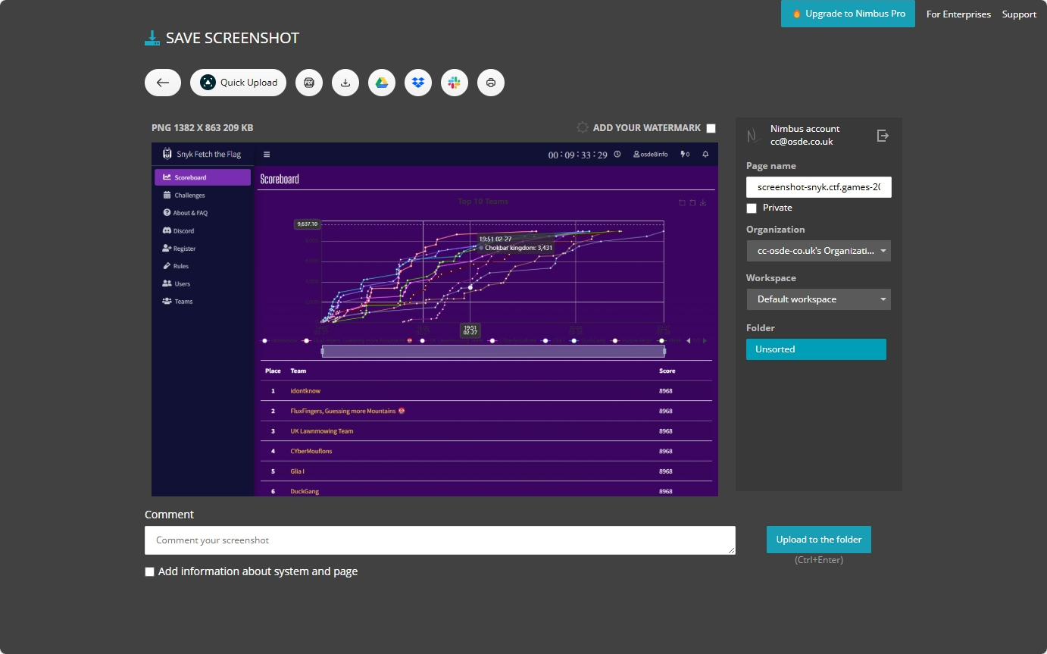The width and height of the screenshot is (1047, 654).
Task: Send screenshot to Dropbox
Action: coord(418,83)
